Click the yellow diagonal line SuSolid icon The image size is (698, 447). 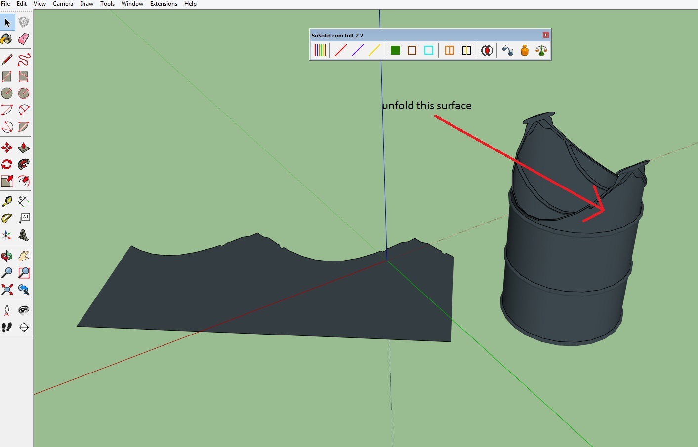pos(374,50)
